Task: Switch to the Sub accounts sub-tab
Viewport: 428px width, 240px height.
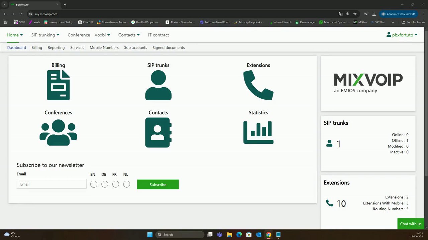Action: tap(135, 47)
